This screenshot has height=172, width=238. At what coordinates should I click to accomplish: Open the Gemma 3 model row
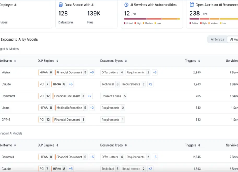(x=119, y=157)
